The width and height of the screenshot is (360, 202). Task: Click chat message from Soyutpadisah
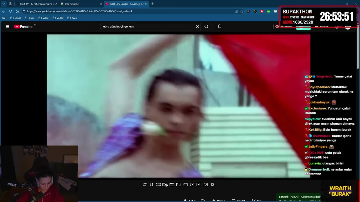(329, 92)
